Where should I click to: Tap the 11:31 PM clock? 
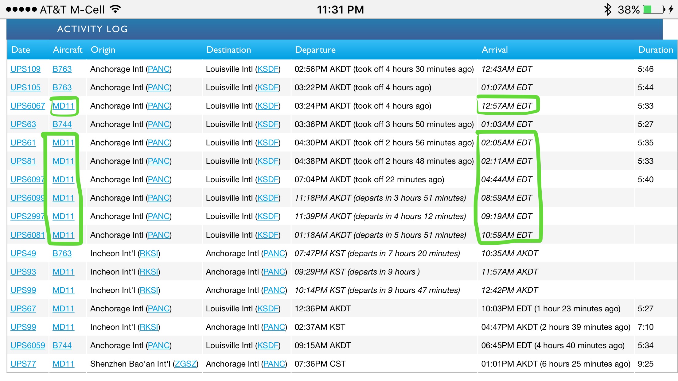coord(340,10)
